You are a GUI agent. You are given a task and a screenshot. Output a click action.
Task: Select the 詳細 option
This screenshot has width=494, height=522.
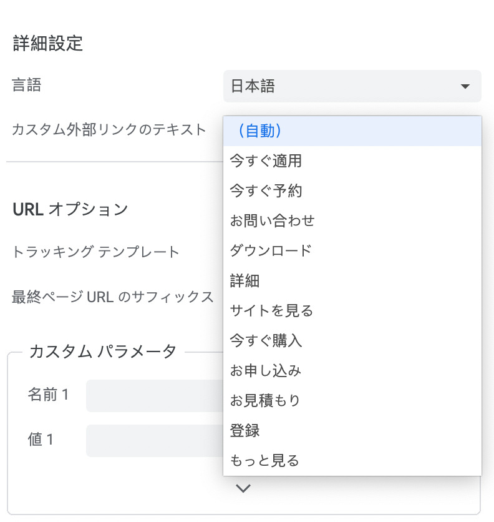[x=352, y=281]
